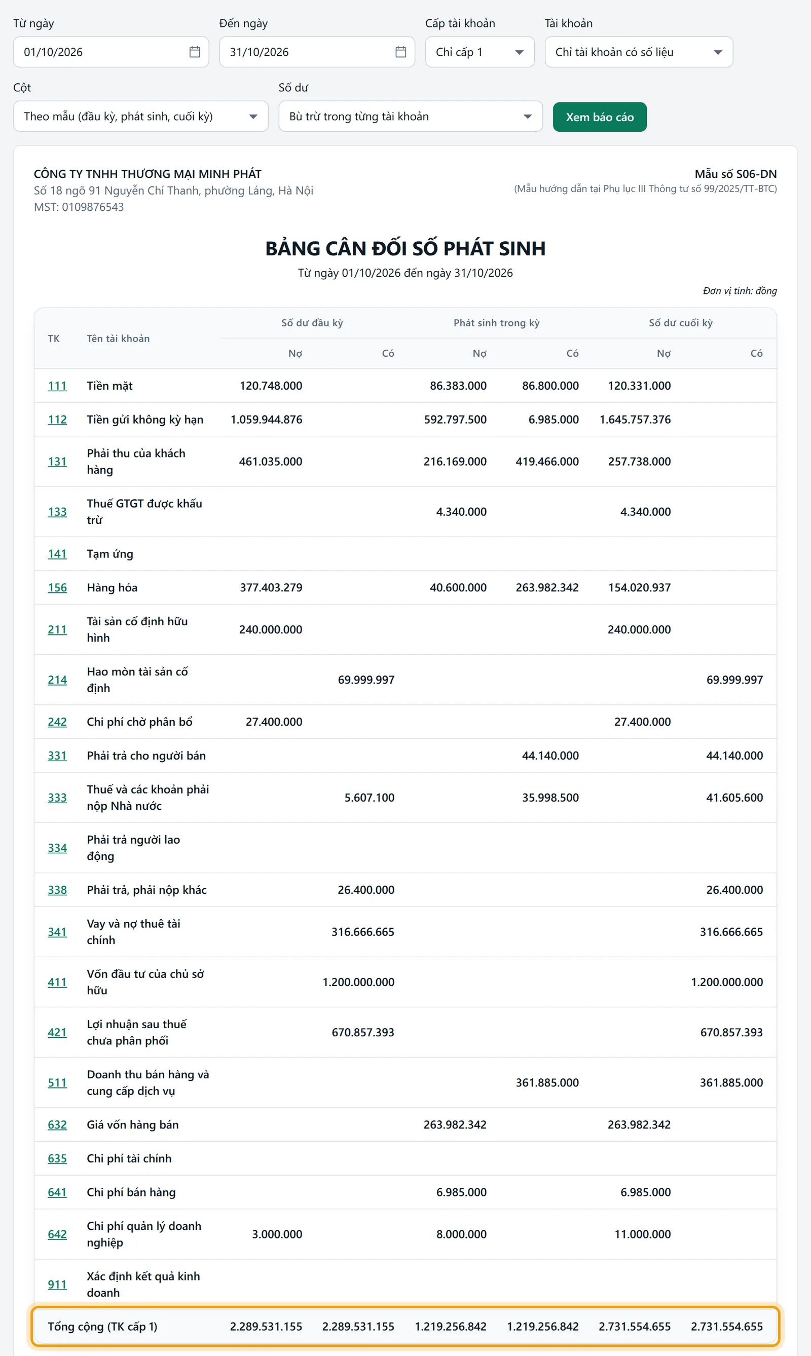This screenshot has width=811, height=1356.
Task: Open account 111 Tiền mặt link
Action: [x=57, y=386]
